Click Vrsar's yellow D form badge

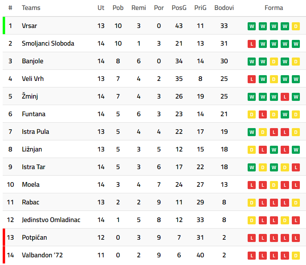pos(296,26)
